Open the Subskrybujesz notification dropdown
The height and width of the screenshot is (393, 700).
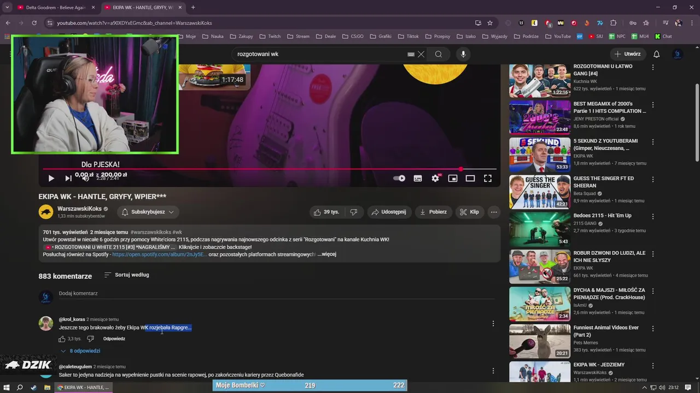click(x=148, y=212)
